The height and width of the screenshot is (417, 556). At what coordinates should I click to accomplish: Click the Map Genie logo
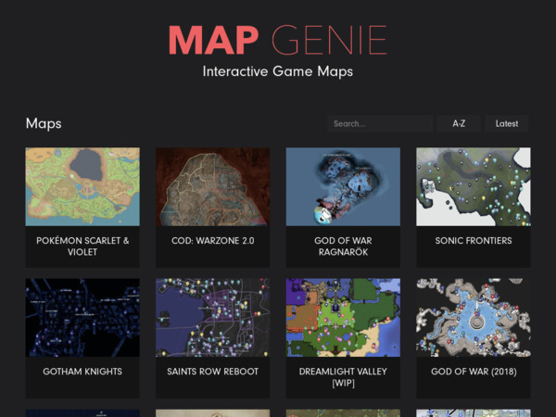(x=278, y=40)
